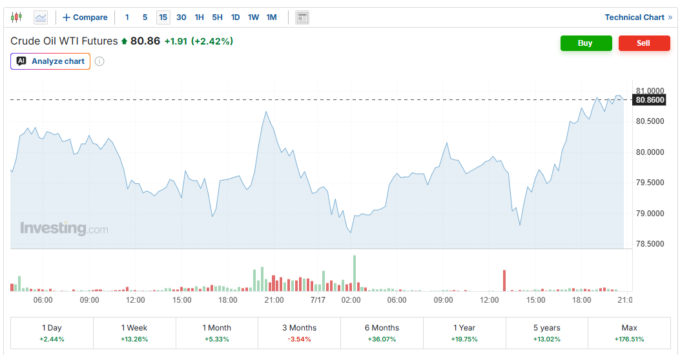This screenshot has width=680, height=355.
Task: Select the 1M interval
Action: tap(271, 17)
